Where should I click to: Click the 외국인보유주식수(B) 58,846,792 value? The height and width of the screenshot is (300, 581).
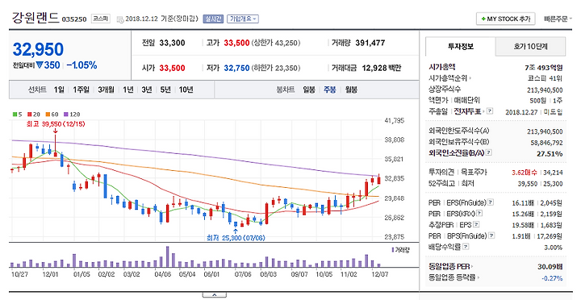pyautogui.click(x=546, y=143)
